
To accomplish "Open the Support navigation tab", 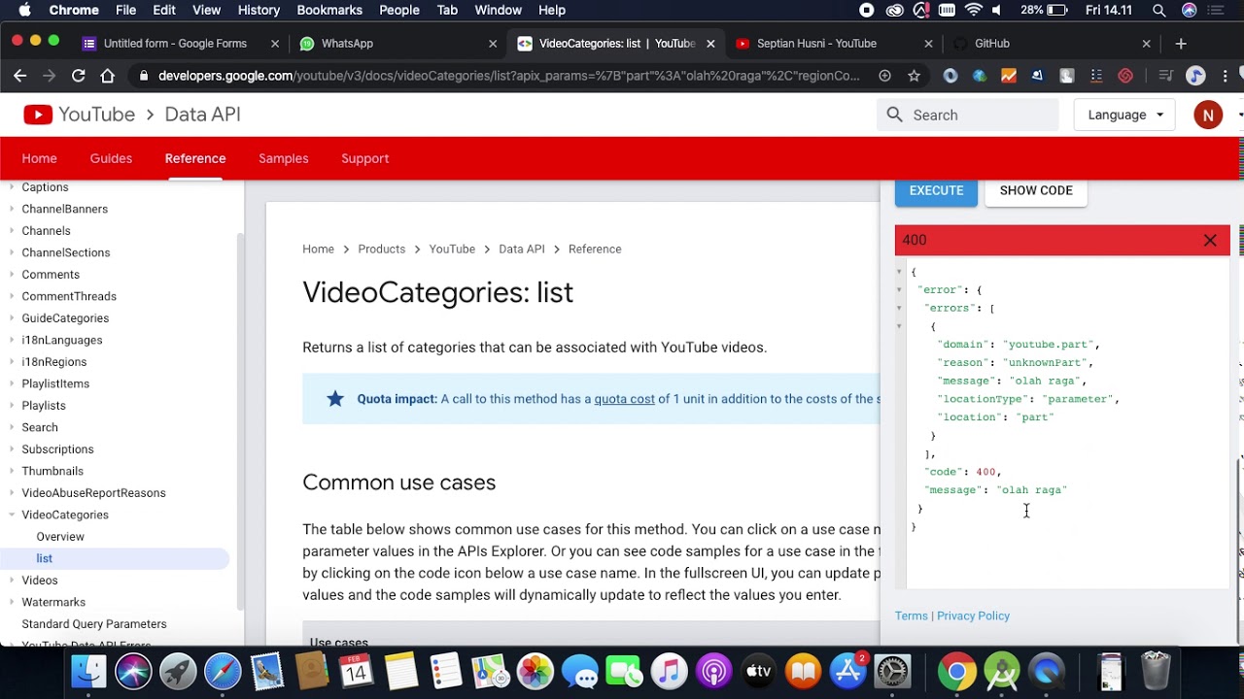I will point(364,158).
